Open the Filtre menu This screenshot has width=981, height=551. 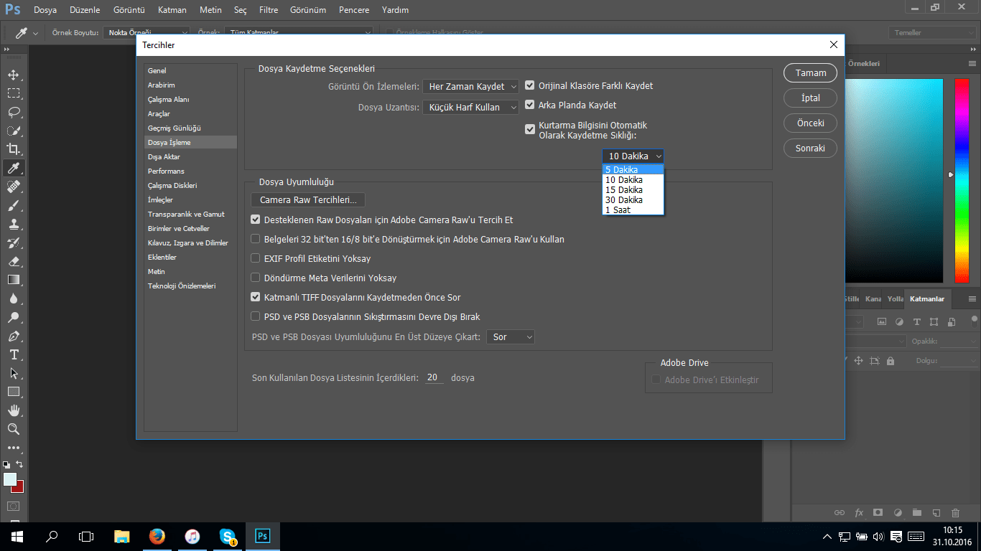pos(268,10)
